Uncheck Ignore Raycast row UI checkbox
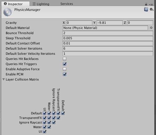 click(44, 122)
